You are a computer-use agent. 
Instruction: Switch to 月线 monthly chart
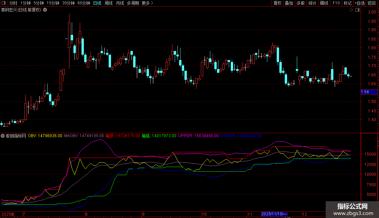(x=120, y=3)
